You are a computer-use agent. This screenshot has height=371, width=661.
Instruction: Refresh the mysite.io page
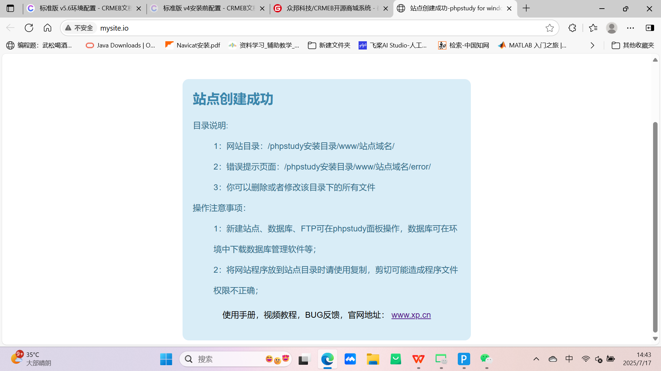click(29, 28)
